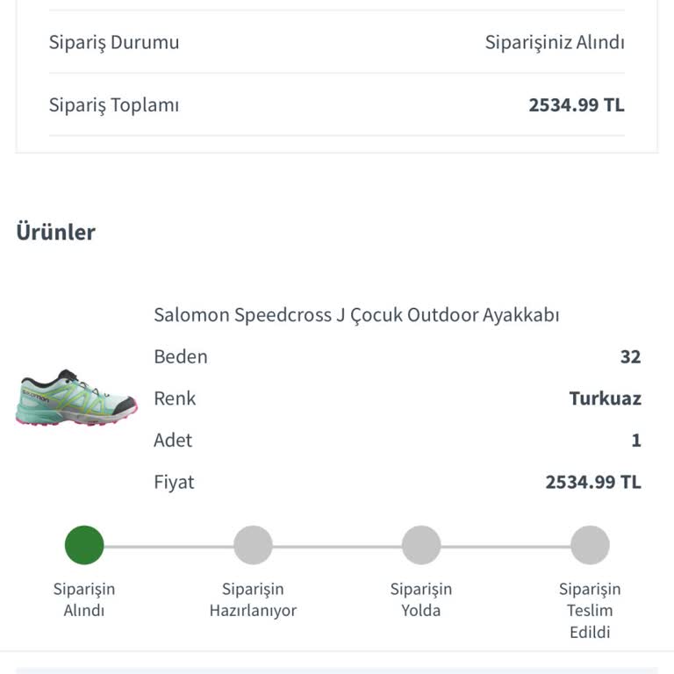Image resolution: width=674 pixels, height=674 pixels.
Task: Click the Renk label
Action: coord(175,398)
